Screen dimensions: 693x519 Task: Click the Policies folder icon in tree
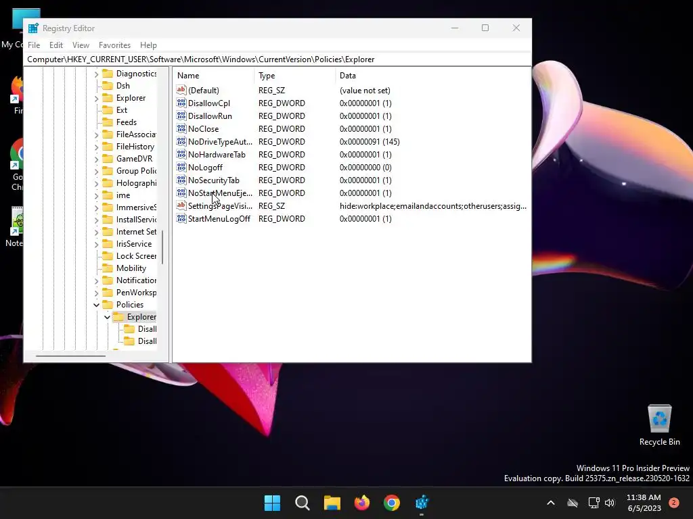[x=108, y=305]
